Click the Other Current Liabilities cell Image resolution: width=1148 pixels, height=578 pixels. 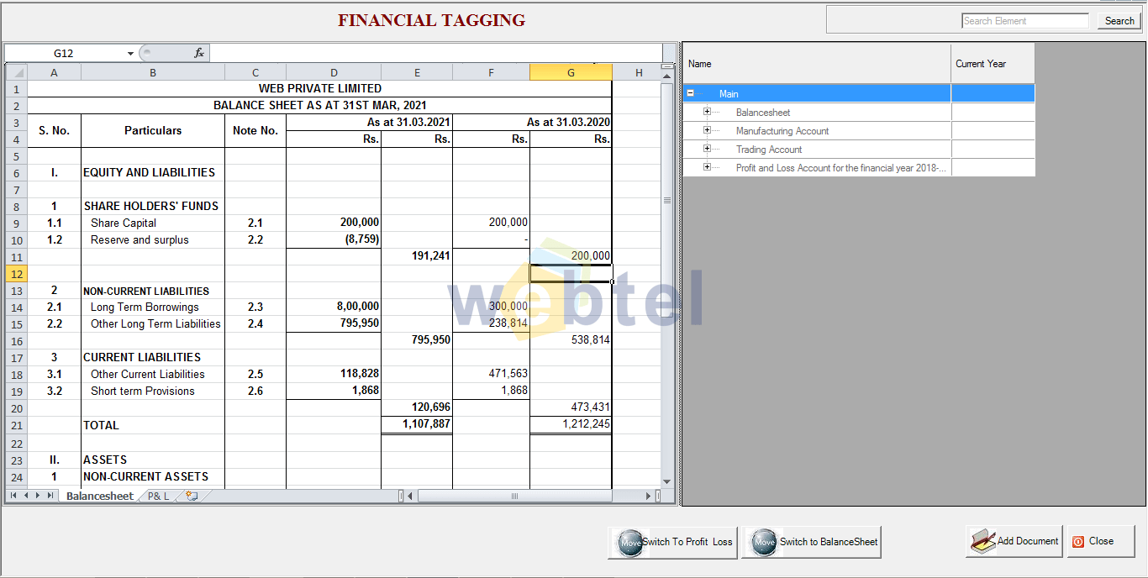153,374
